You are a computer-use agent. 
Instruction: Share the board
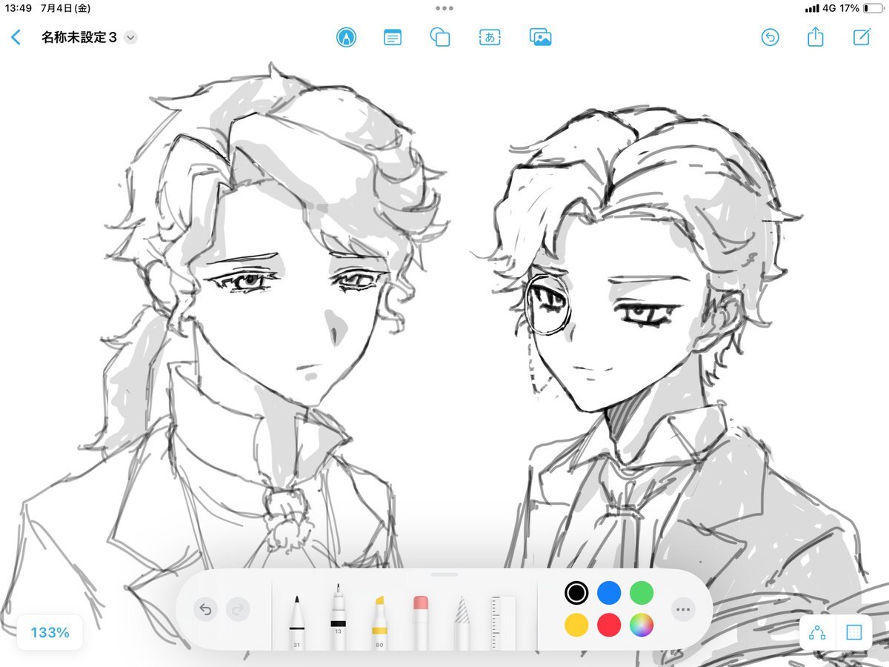click(x=815, y=36)
